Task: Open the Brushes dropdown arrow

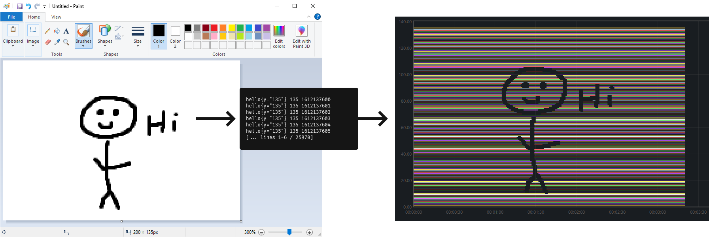Action: (83, 46)
